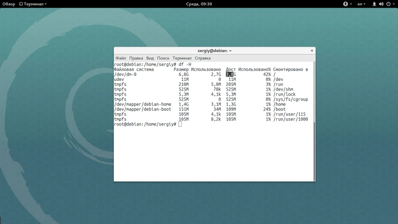Image resolution: width=398 pixels, height=224 pixels.
Task: Open the Терминал menu in the window menubar
Action: point(182,58)
